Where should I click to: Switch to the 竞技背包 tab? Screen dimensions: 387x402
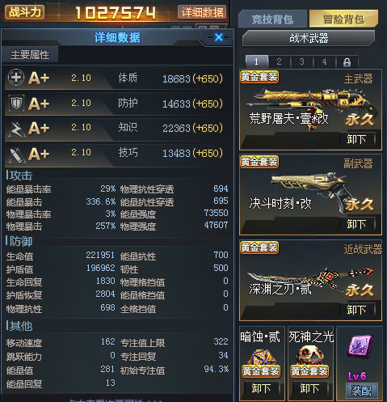(x=272, y=19)
